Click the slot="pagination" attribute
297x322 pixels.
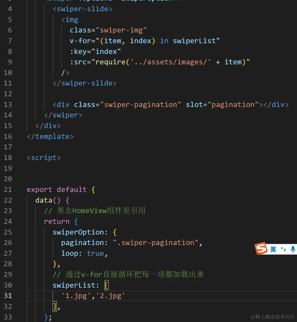click(x=222, y=104)
